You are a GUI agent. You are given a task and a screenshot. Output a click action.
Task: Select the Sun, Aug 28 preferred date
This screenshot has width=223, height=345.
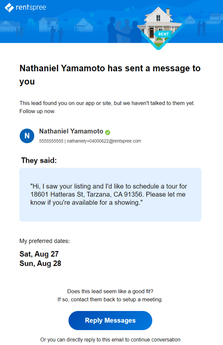[40, 263]
